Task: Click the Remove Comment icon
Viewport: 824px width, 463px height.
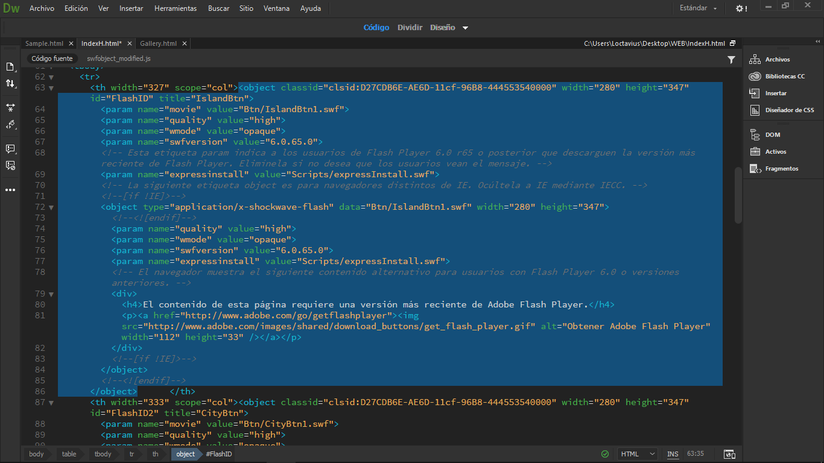Action: tap(10, 165)
